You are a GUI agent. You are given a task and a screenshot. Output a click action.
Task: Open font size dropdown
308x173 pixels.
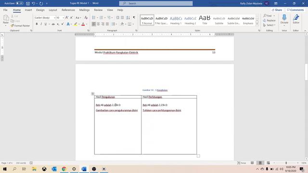pyautogui.click(x=63, y=18)
